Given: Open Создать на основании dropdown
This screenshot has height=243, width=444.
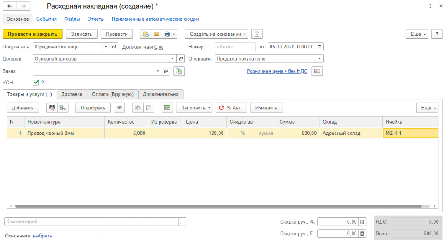Looking at the screenshot, I should tap(217, 34).
